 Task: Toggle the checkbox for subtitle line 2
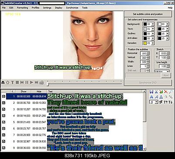(4, 103)
